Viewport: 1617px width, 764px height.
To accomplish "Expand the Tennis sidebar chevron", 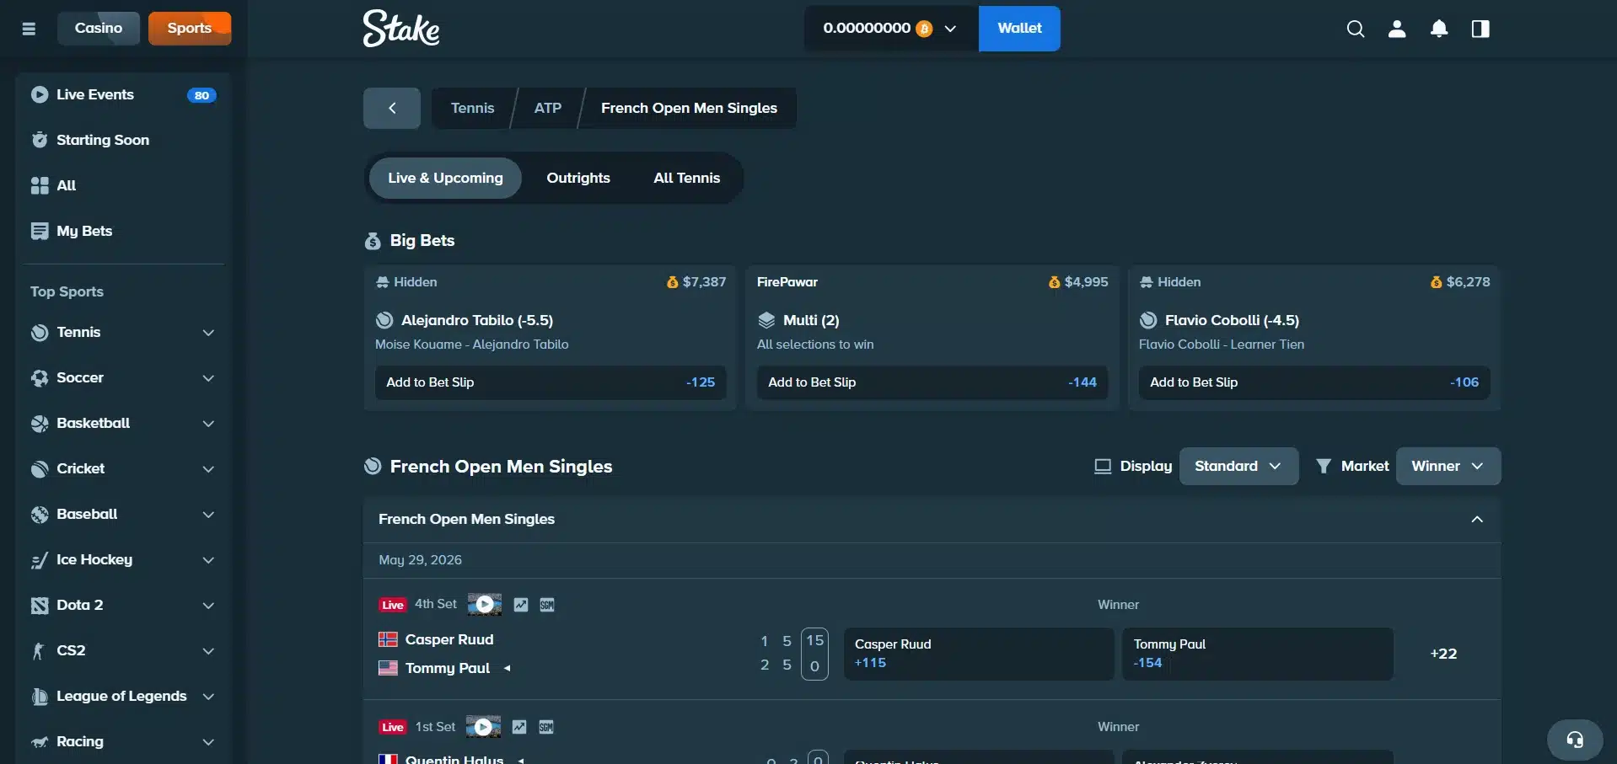I will 208,333.
